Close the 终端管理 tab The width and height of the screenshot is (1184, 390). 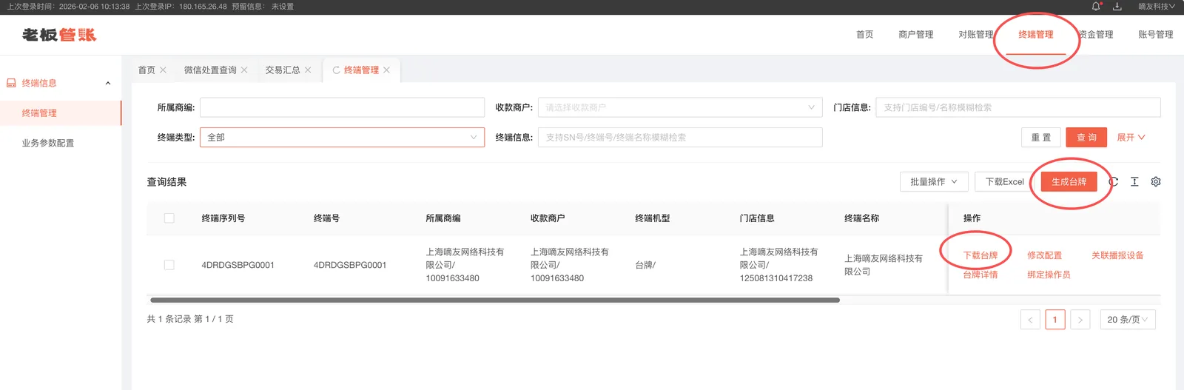pyautogui.click(x=386, y=70)
